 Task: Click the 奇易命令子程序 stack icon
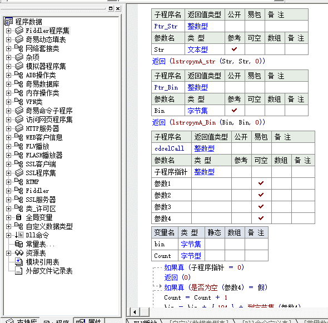(x=19, y=111)
